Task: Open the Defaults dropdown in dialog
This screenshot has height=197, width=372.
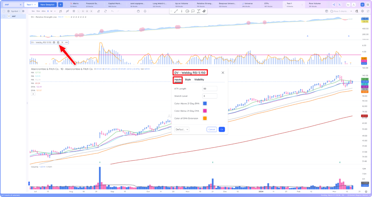Action: (182, 130)
